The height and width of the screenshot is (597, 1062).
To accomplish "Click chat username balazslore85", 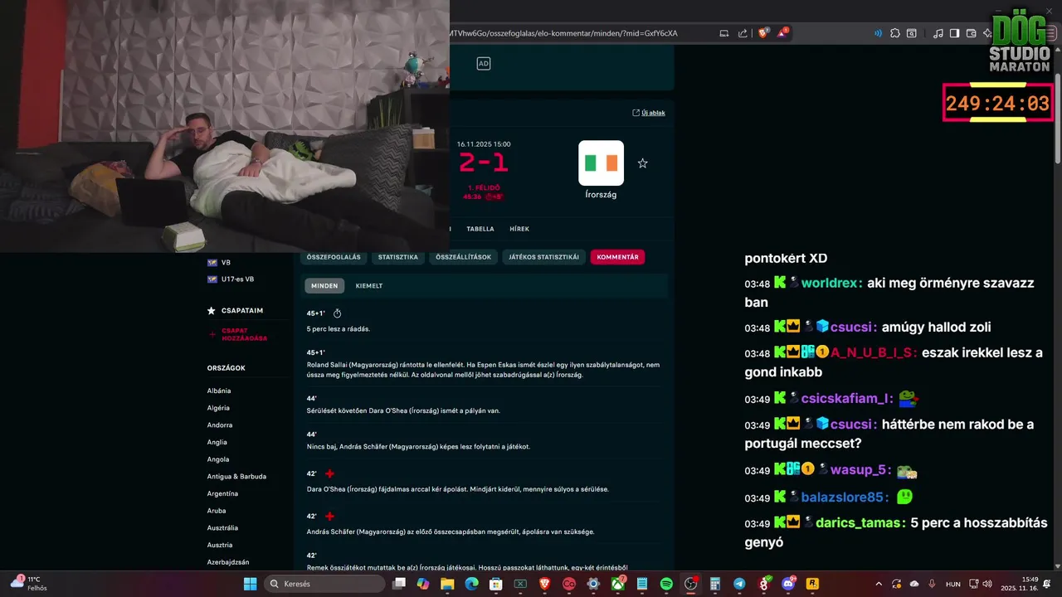I will [x=845, y=498].
